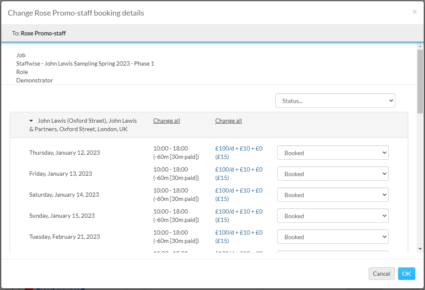This screenshot has width=425, height=290.
Task: Click the scrollbar up arrow
Action: [420, 46]
